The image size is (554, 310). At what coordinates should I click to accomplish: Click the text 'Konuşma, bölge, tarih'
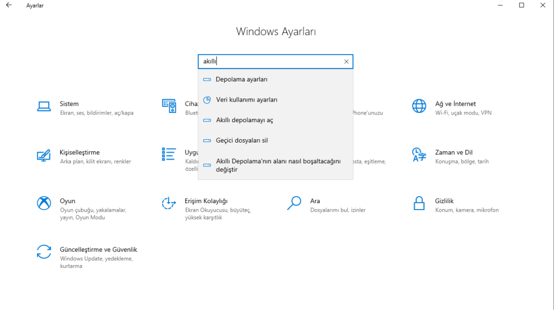462,161
